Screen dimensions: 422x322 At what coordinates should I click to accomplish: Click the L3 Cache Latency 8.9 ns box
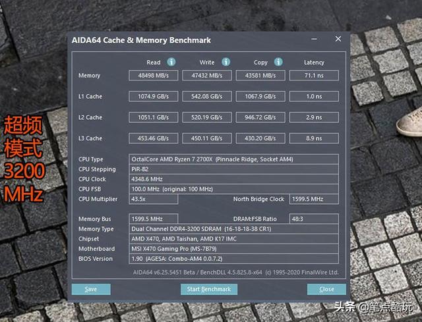[x=314, y=138]
